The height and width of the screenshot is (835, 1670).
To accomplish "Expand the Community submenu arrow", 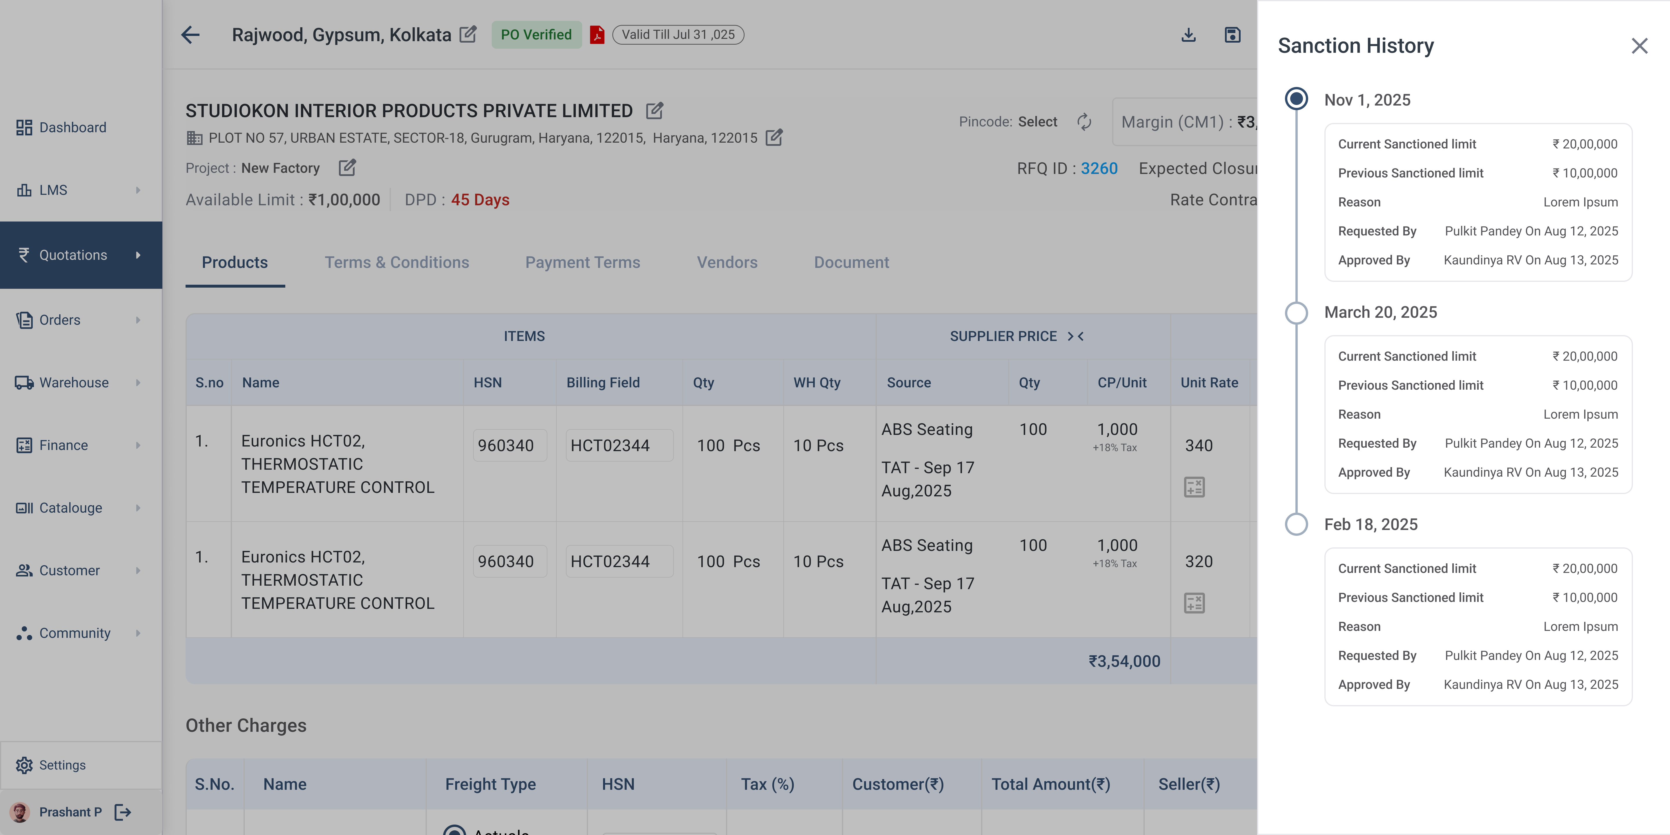I will coord(138,633).
